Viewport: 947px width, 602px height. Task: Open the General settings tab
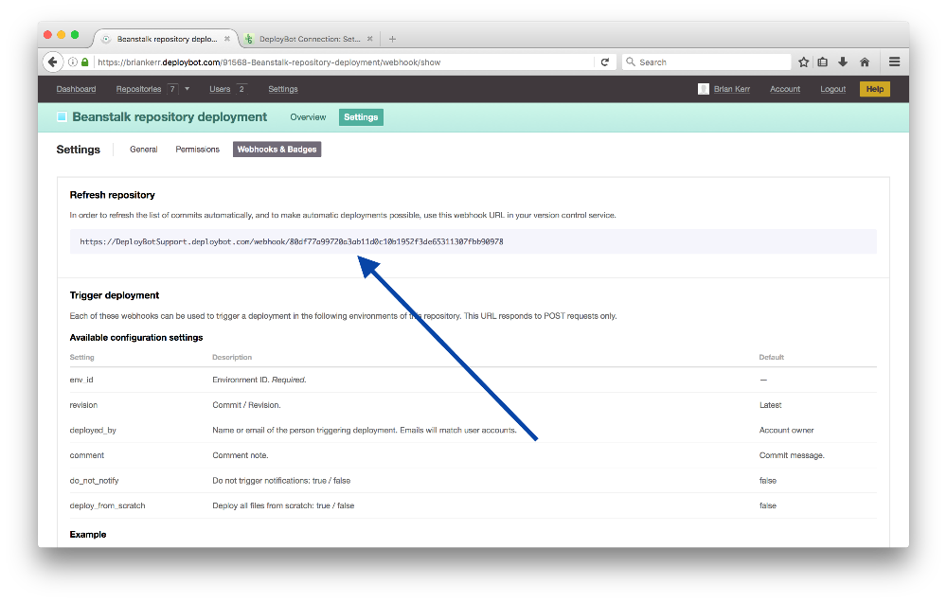144,150
